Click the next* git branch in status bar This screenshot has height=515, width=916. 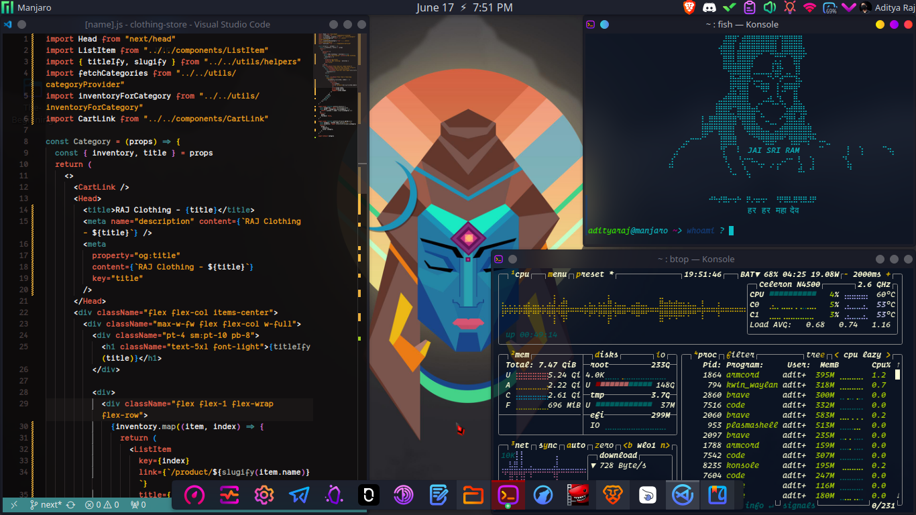45,505
